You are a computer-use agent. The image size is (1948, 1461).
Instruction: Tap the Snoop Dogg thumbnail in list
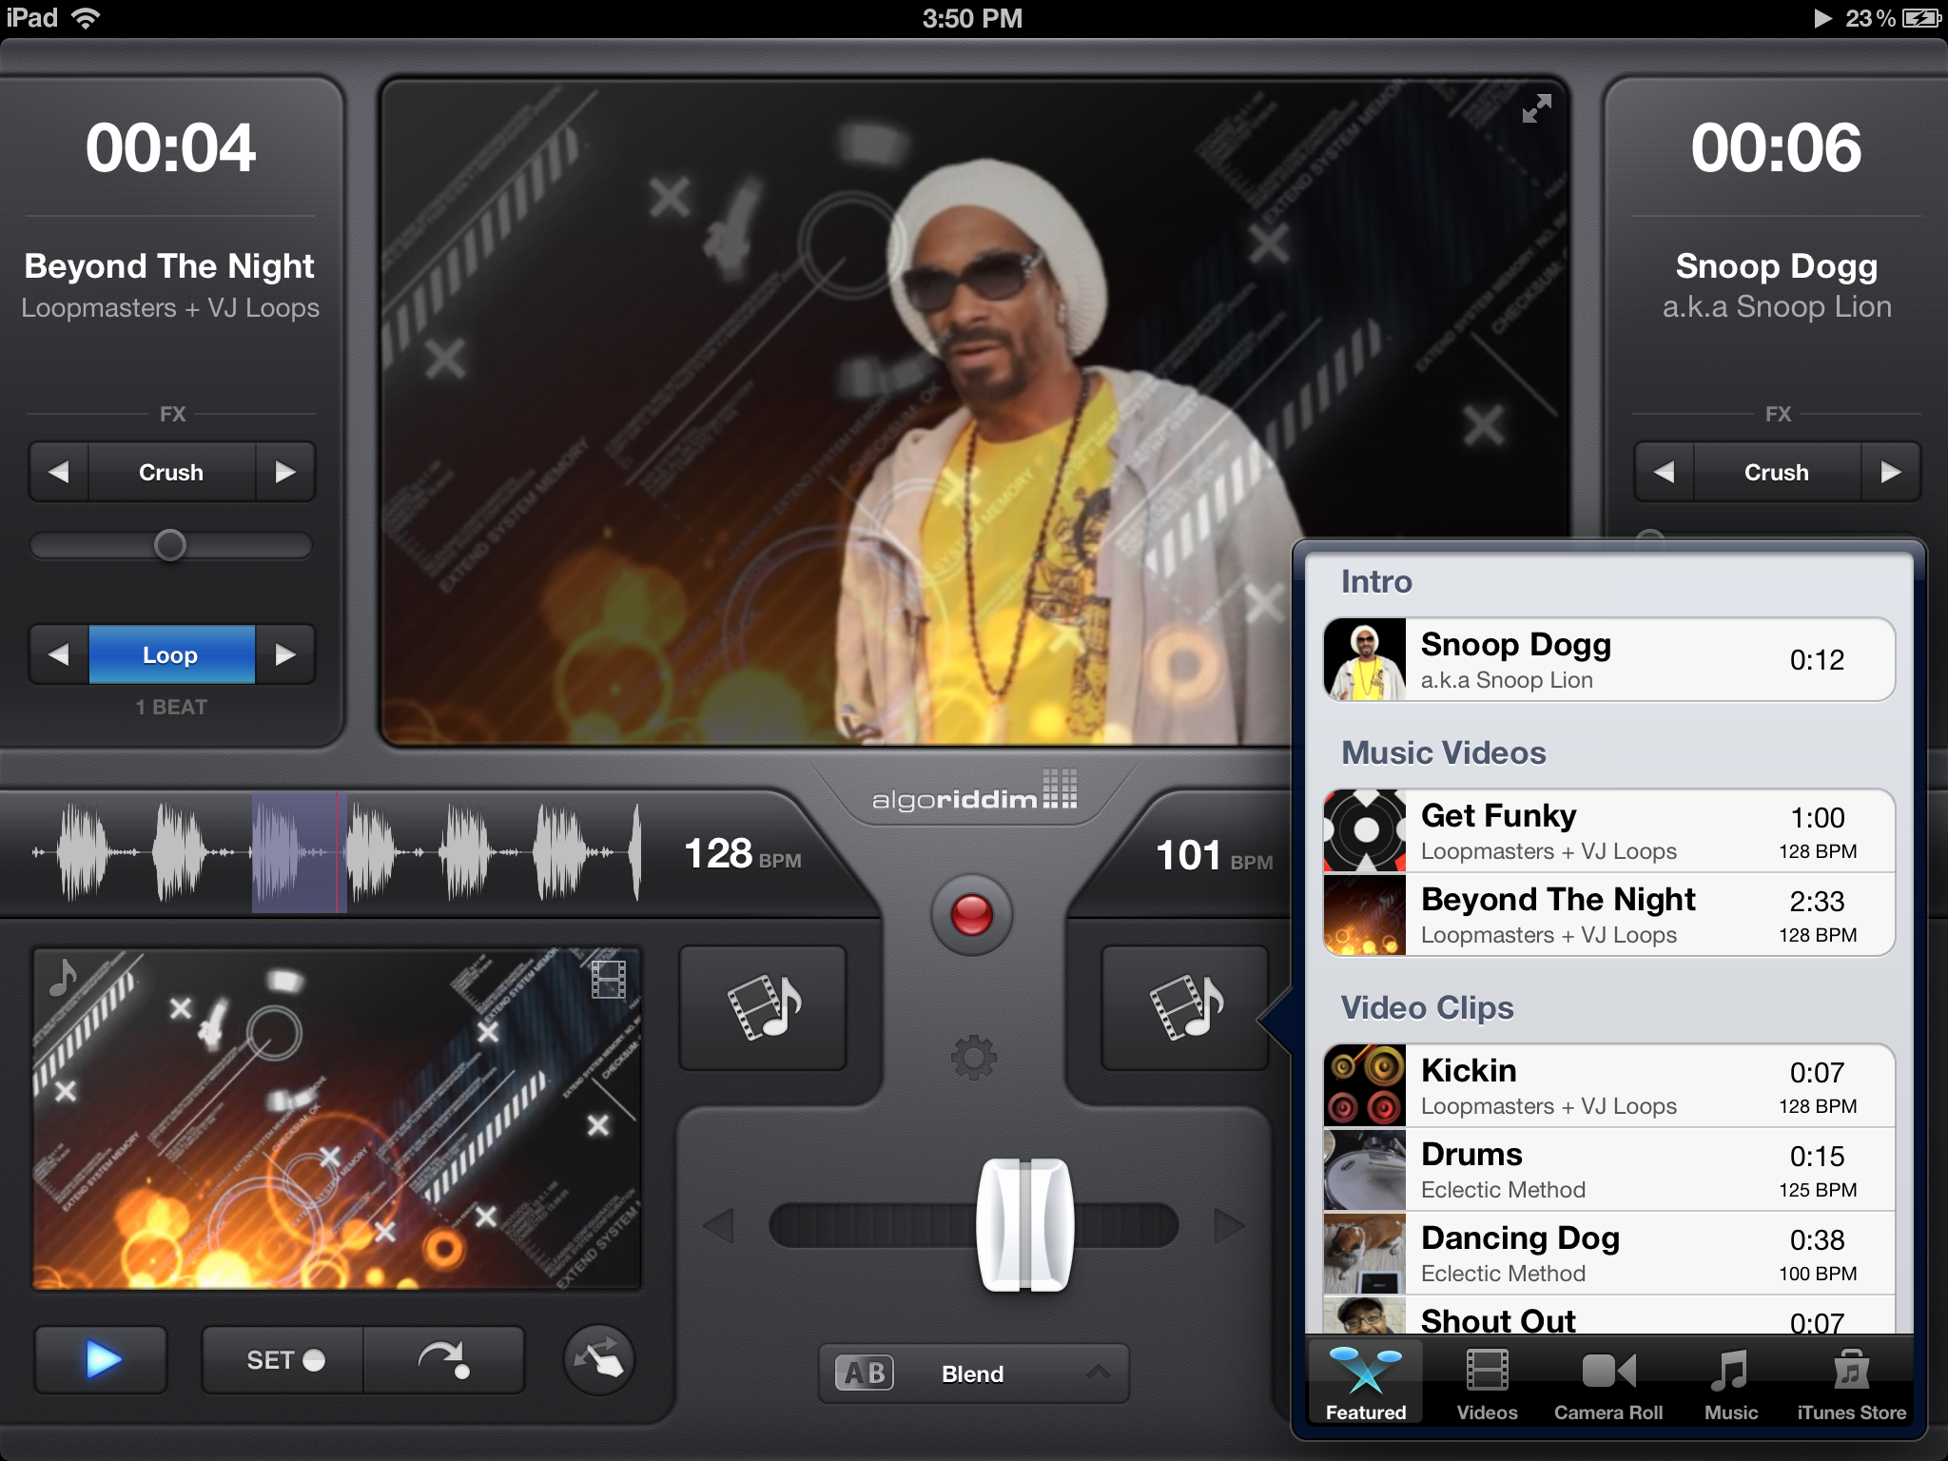tap(1364, 660)
